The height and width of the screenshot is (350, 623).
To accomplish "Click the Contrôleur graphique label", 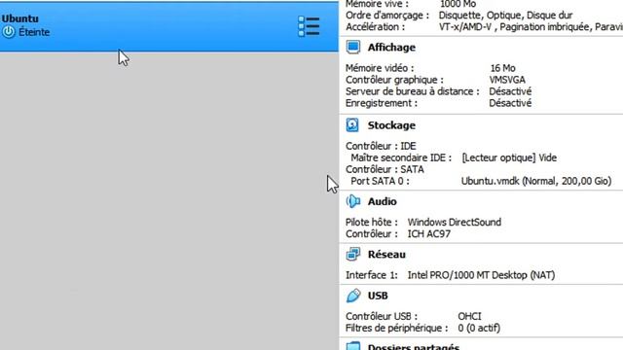I will (394, 80).
